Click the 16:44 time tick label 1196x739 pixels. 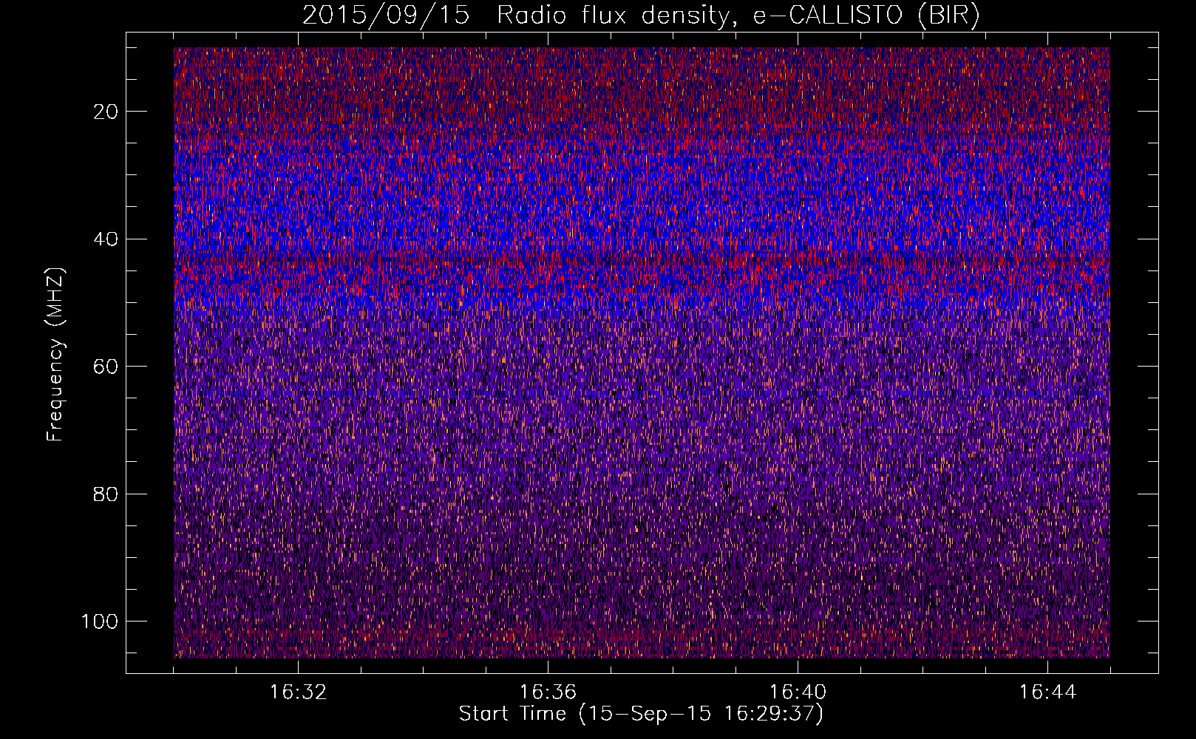coord(1047,692)
